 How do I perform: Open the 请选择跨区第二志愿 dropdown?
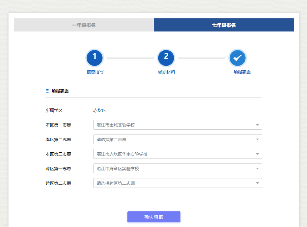pos(173,183)
